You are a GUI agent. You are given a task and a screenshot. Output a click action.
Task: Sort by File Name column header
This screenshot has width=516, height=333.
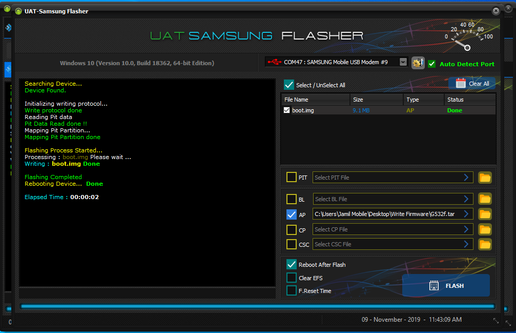[315, 100]
